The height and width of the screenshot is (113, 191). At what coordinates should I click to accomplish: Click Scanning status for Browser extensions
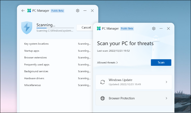point(84,58)
